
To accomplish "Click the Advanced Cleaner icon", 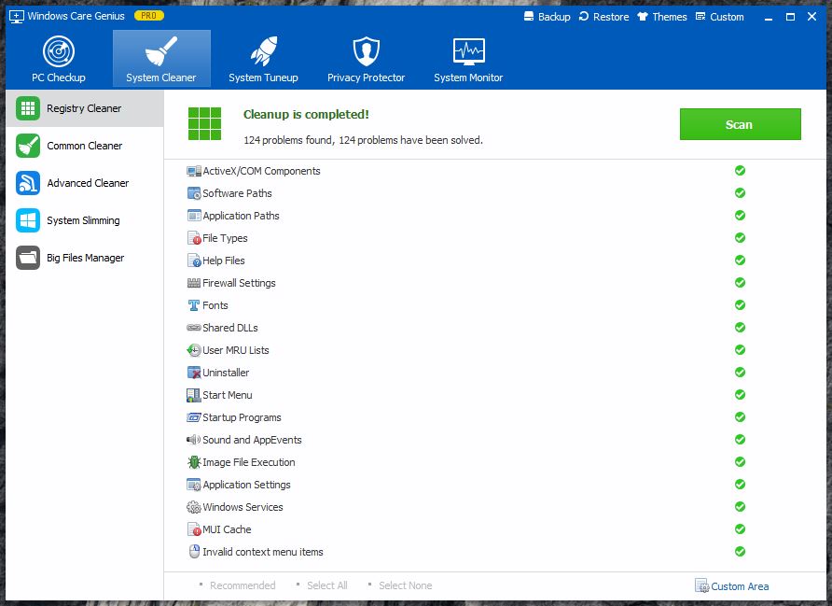I will pyautogui.click(x=28, y=183).
